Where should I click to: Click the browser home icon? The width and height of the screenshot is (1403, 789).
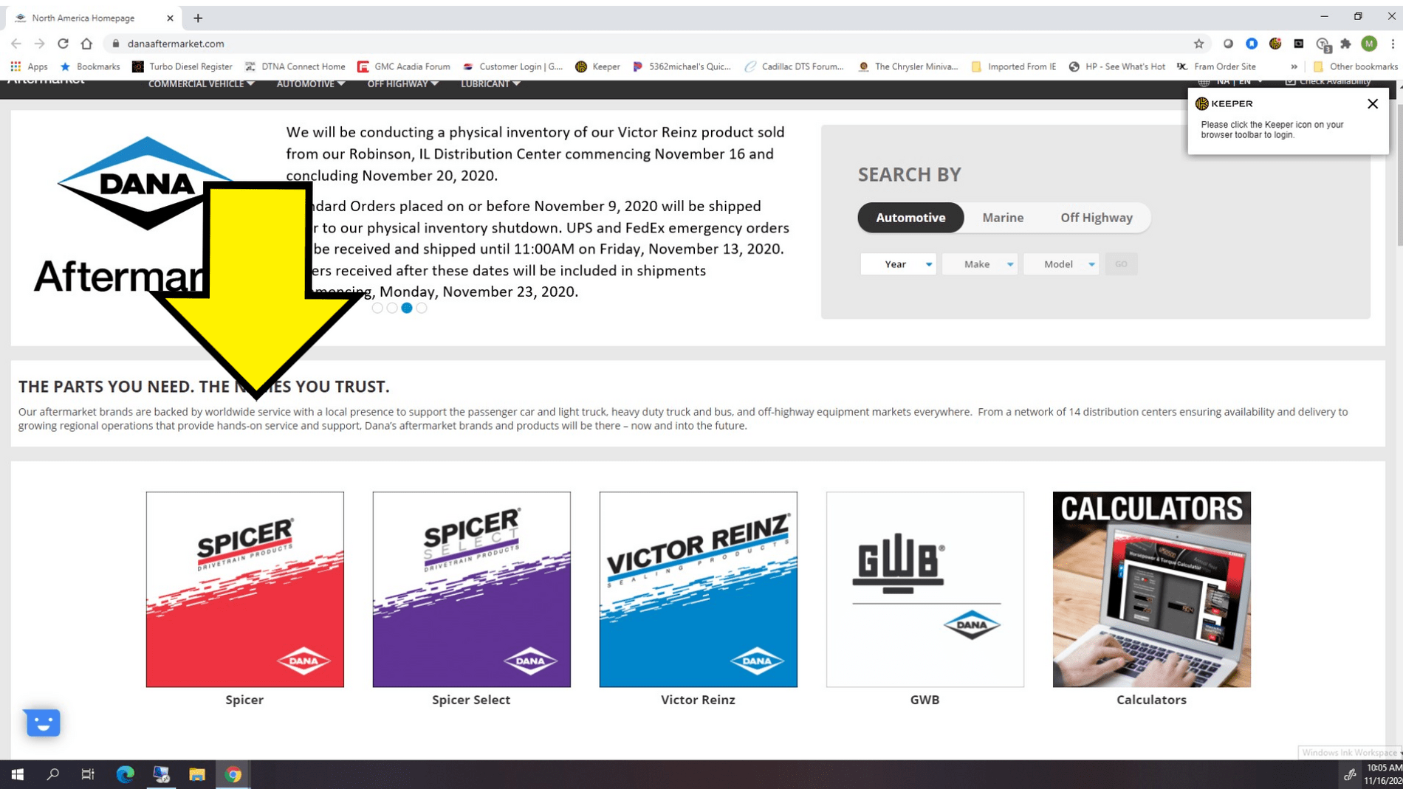[86, 44]
